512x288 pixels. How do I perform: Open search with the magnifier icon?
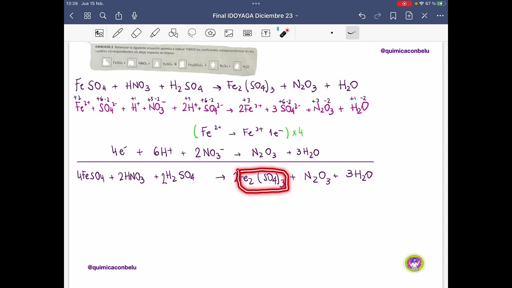[x=103, y=16]
